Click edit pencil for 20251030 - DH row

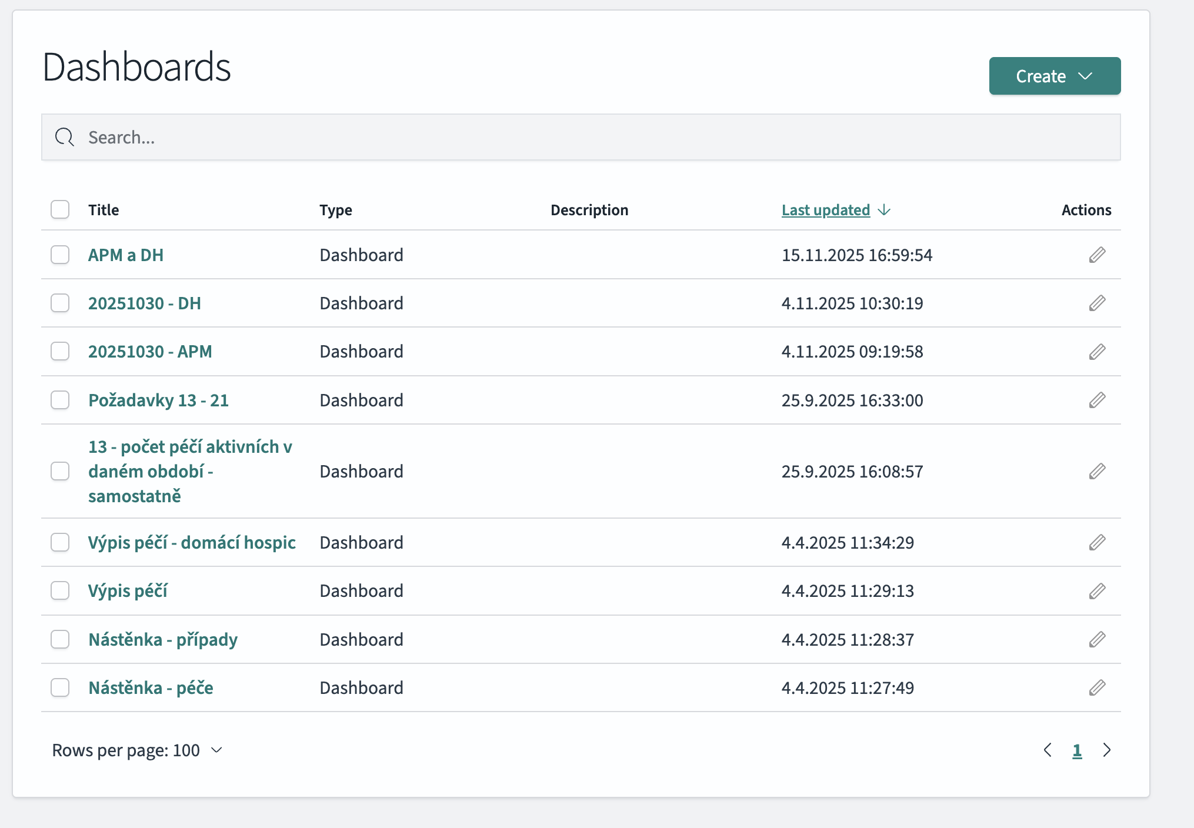pyautogui.click(x=1097, y=303)
